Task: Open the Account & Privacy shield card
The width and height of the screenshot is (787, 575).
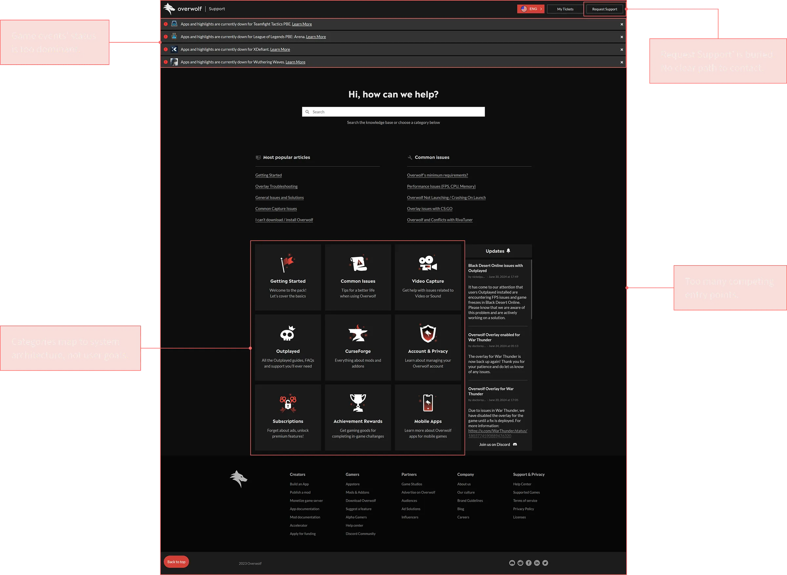Action: 428,347
